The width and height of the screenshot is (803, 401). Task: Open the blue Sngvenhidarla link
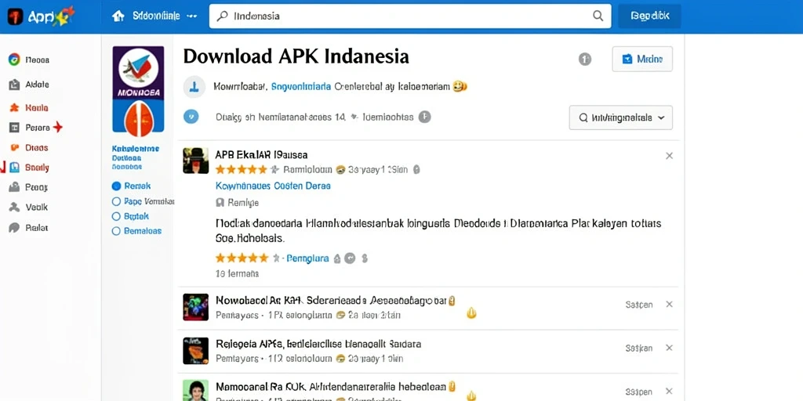pos(300,86)
